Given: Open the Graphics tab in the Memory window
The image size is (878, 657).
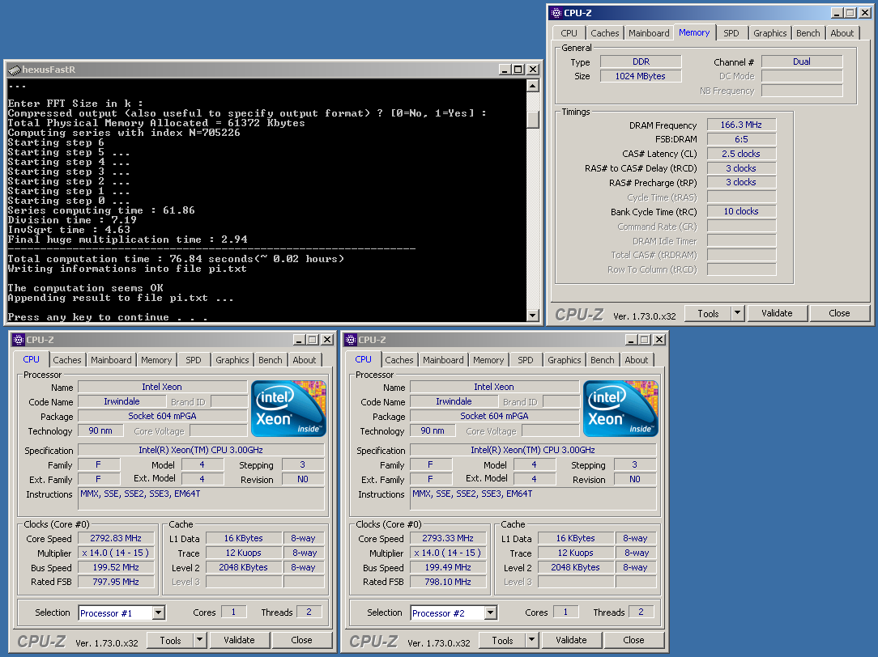Looking at the screenshot, I should click(x=770, y=33).
